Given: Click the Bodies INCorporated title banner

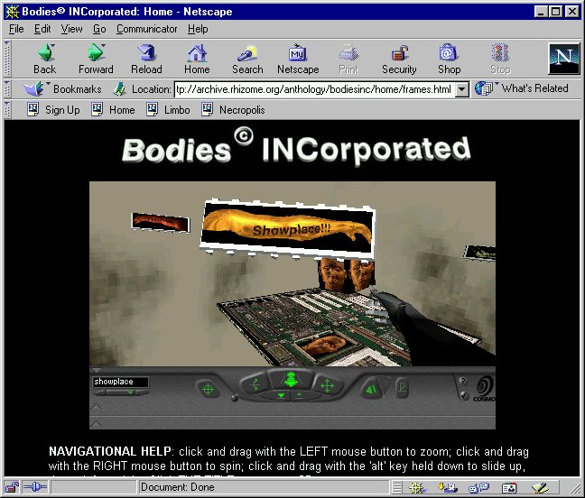Looking at the screenshot, I should coord(296,148).
